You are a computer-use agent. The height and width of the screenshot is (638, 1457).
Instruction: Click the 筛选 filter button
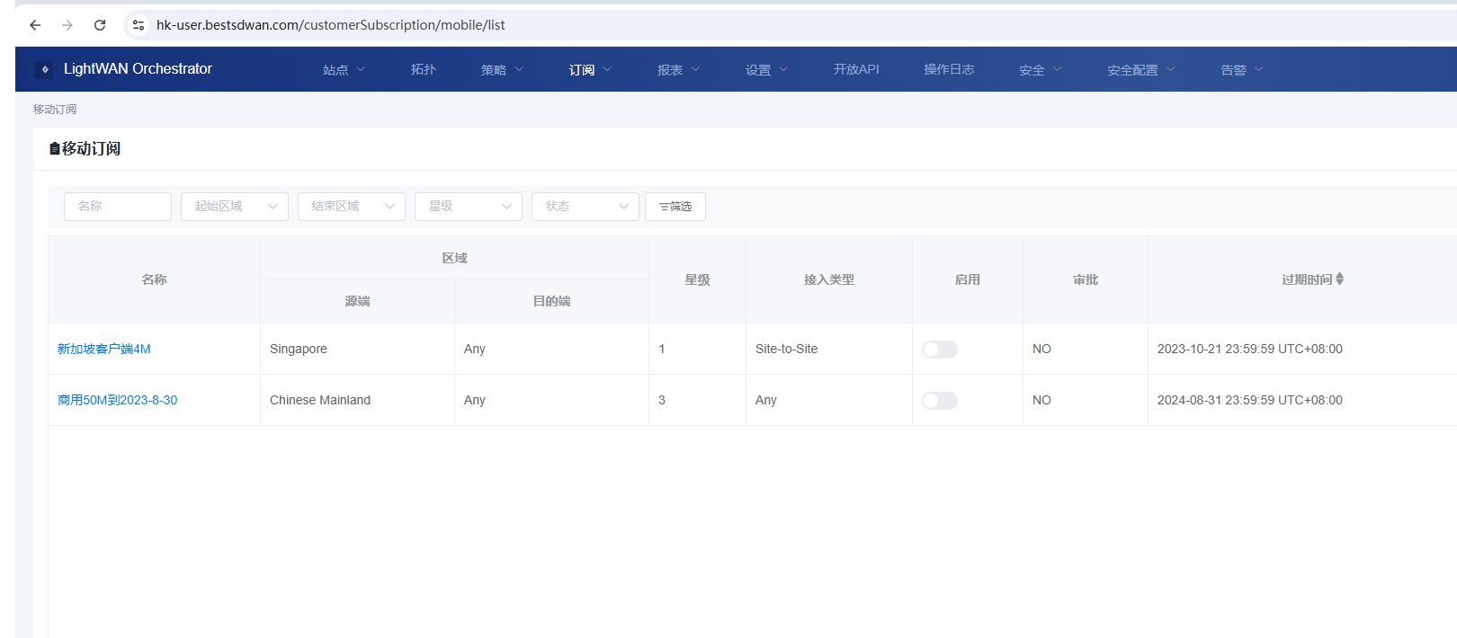(x=675, y=207)
